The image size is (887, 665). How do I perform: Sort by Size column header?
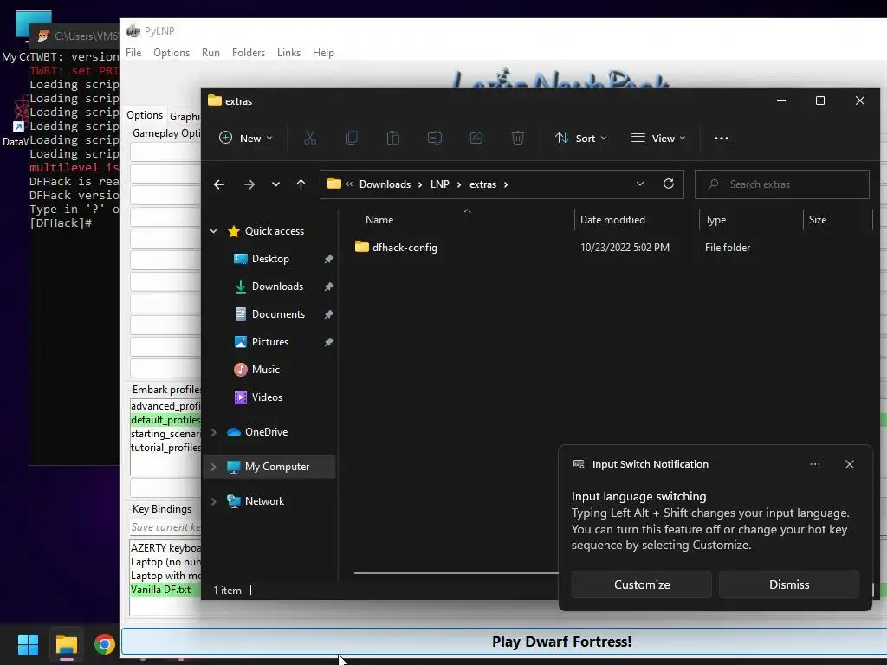pyautogui.click(x=818, y=220)
